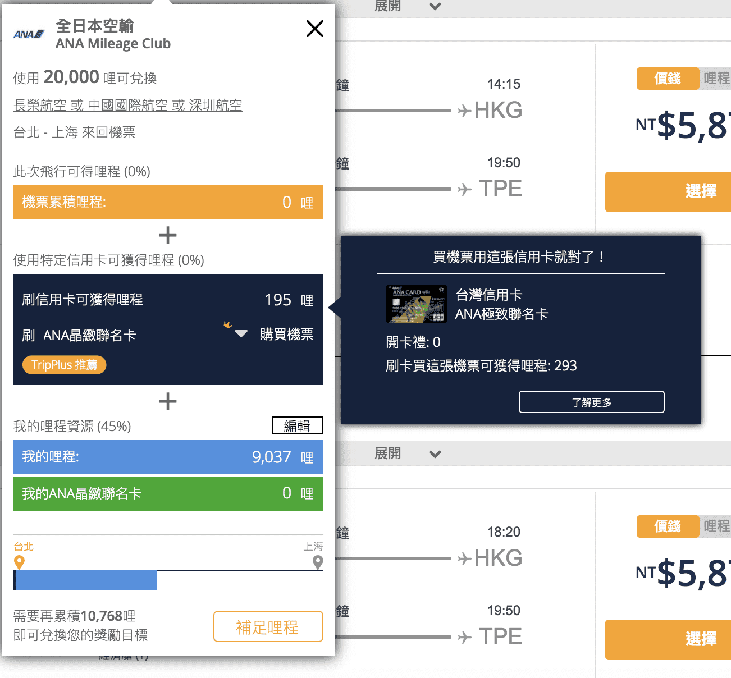Click the 台北 origin pin marker
The image size is (731, 678).
(x=19, y=562)
